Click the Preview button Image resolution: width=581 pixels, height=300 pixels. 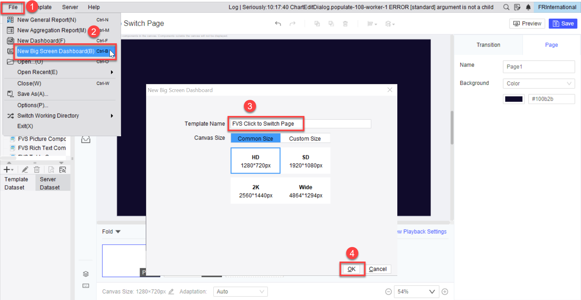click(527, 24)
